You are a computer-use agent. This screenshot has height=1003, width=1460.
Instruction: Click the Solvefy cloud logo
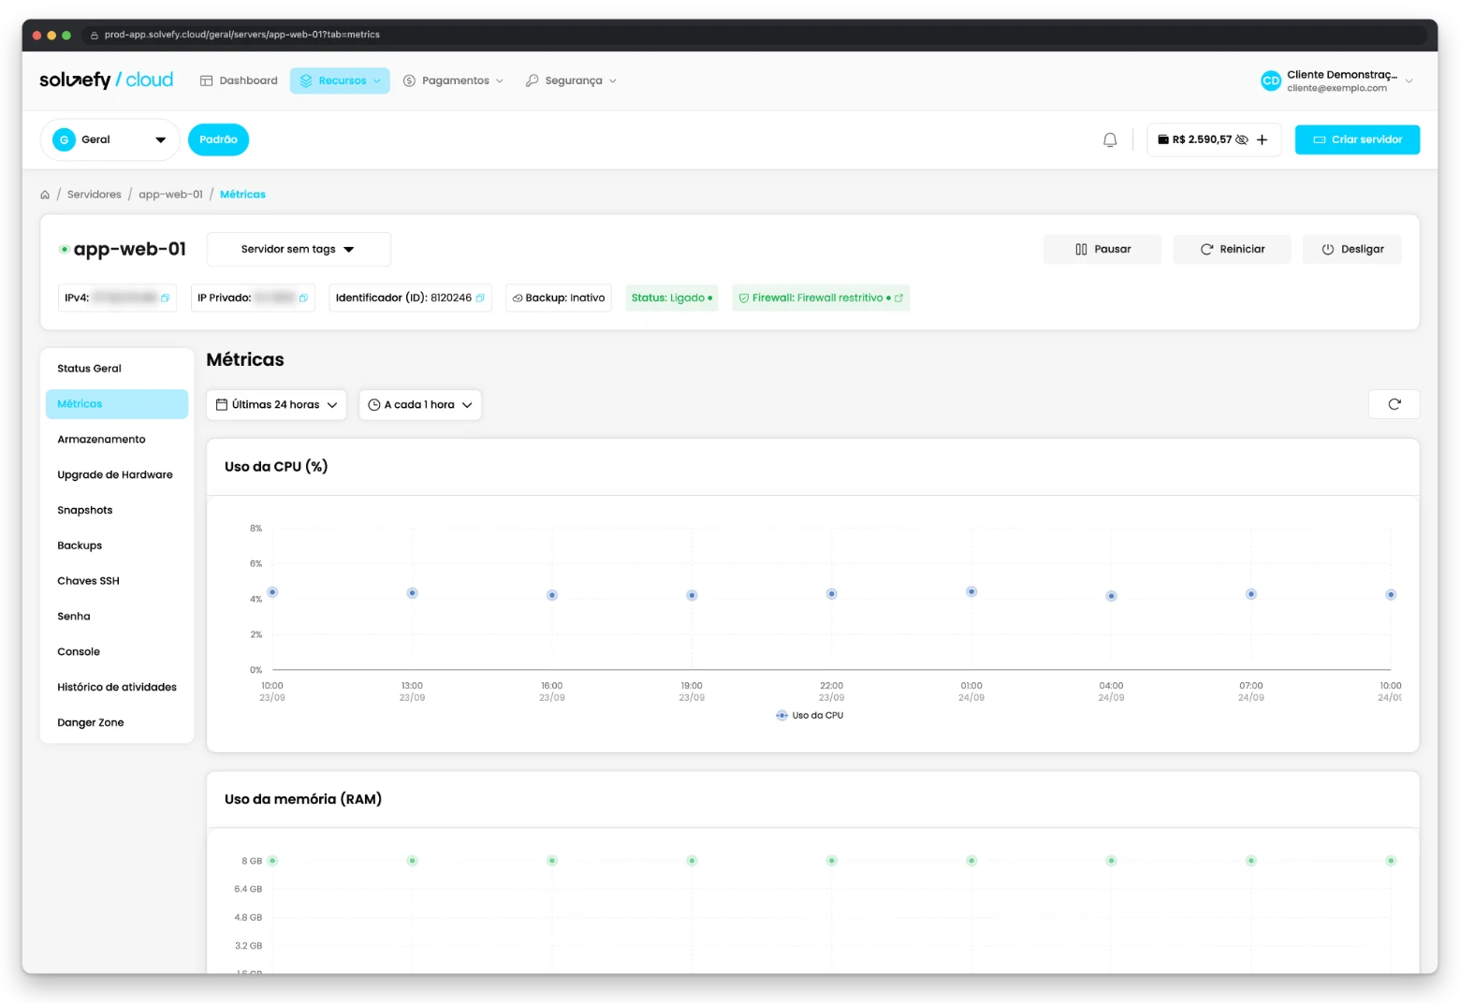(107, 80)
